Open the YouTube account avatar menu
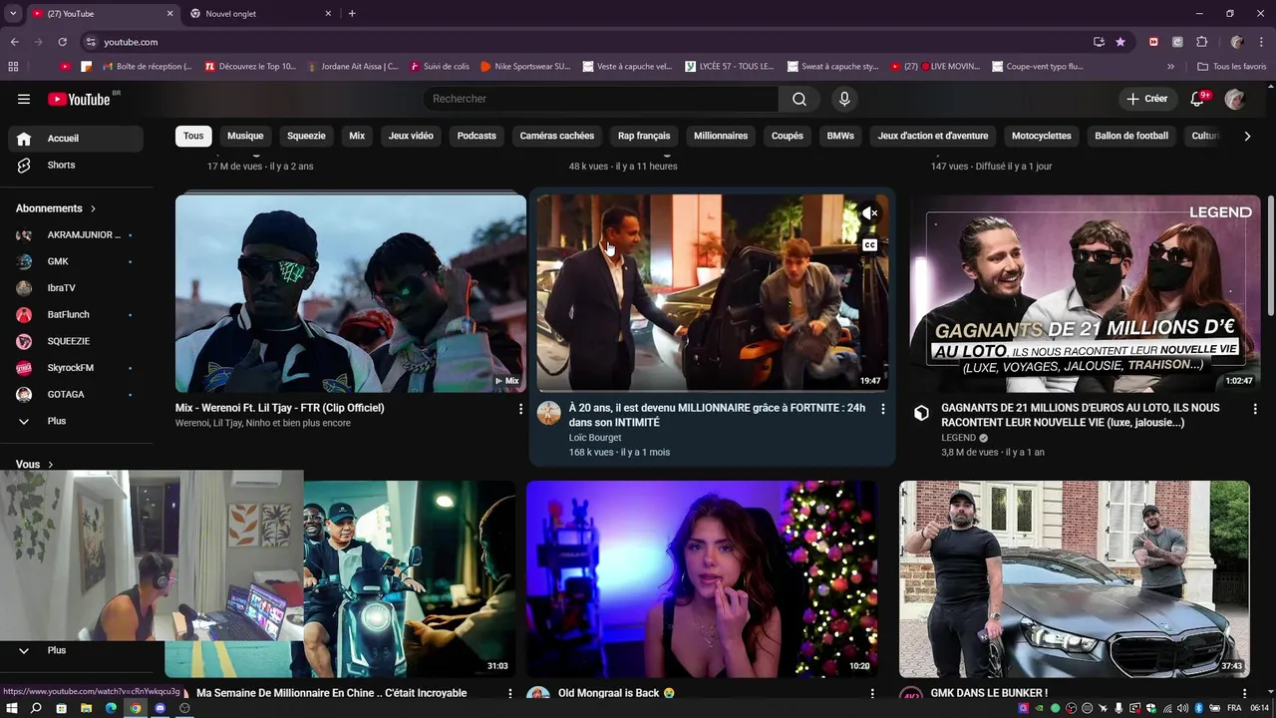This screenshot has width=1276, height=718. coord(1235,99)
